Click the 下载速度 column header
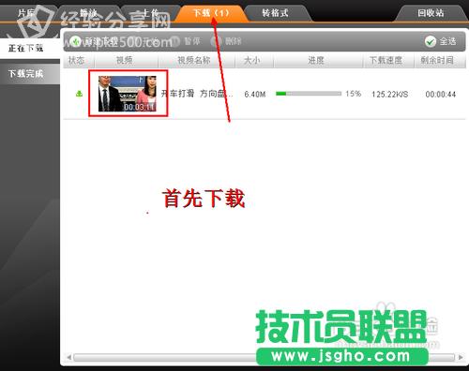Image resolution: width=469 pixels, height=371 pixels. pos(386,60)
